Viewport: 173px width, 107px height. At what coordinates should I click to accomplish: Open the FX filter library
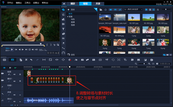click(63, 38)
